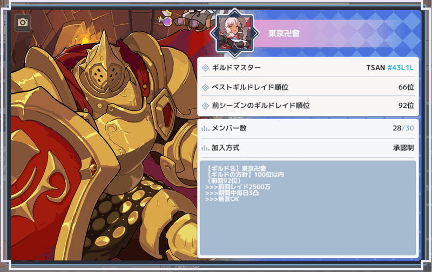Open the guild emblem avatar portrait
This screenshot has height=272, width=432.
click(x=234, y=33)
